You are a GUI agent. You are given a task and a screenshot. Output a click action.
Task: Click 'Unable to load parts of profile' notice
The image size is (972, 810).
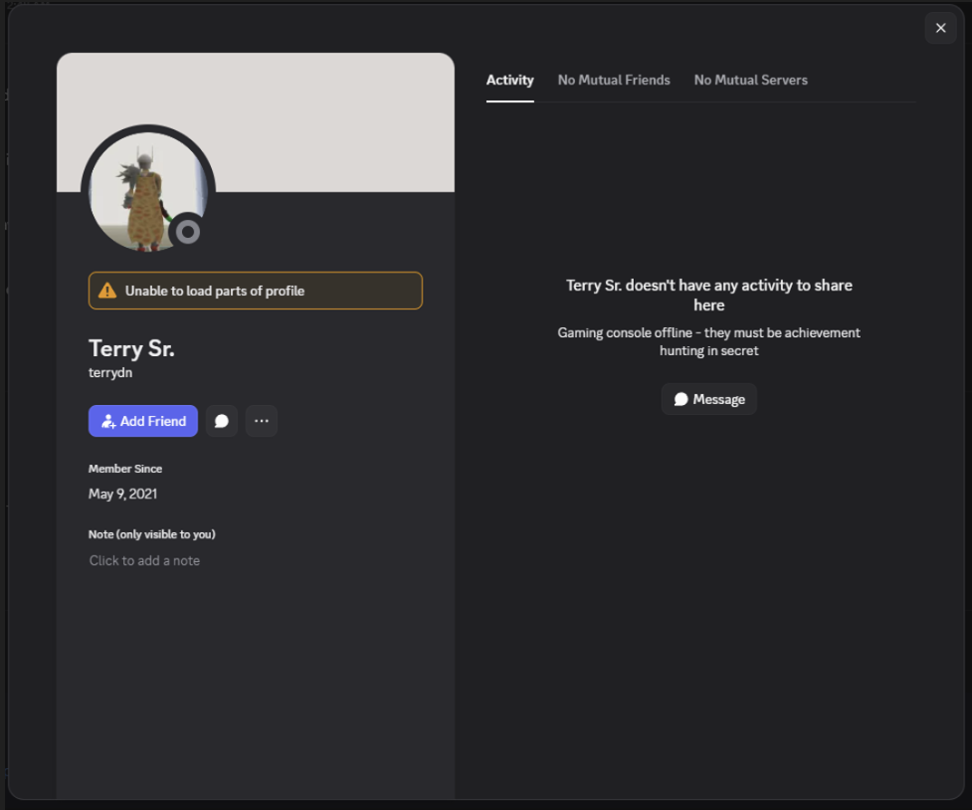point(256,291)
